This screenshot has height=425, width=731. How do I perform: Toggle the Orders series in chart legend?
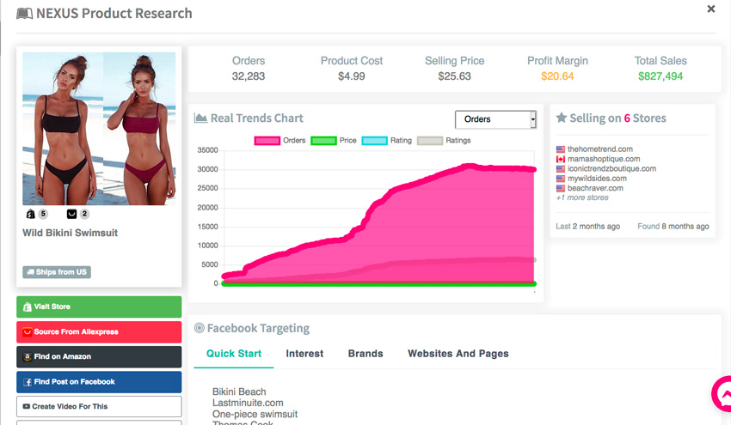click(x=267, y=141)
